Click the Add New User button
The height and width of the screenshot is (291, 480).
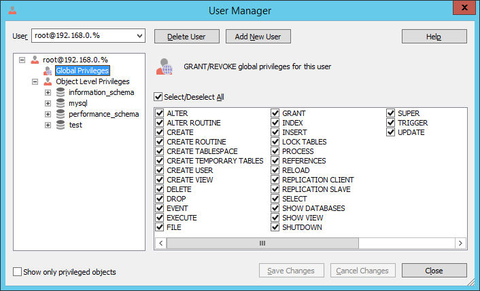258,37
